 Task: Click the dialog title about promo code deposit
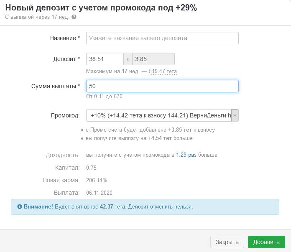[101, 8]
